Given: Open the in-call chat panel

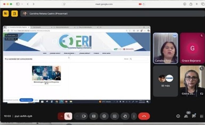Looking at the screenshot, I should click(194, 116).
